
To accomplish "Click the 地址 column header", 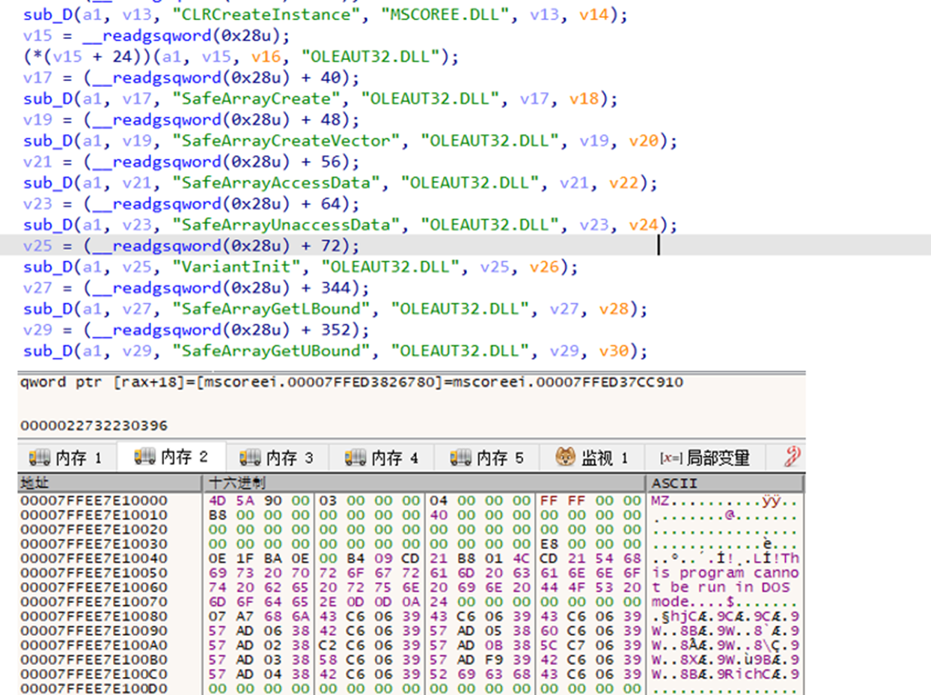I will 110,483.
